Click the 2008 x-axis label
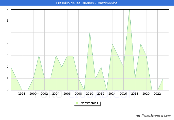This screenshot has width=174, height=120. [78, 94]
